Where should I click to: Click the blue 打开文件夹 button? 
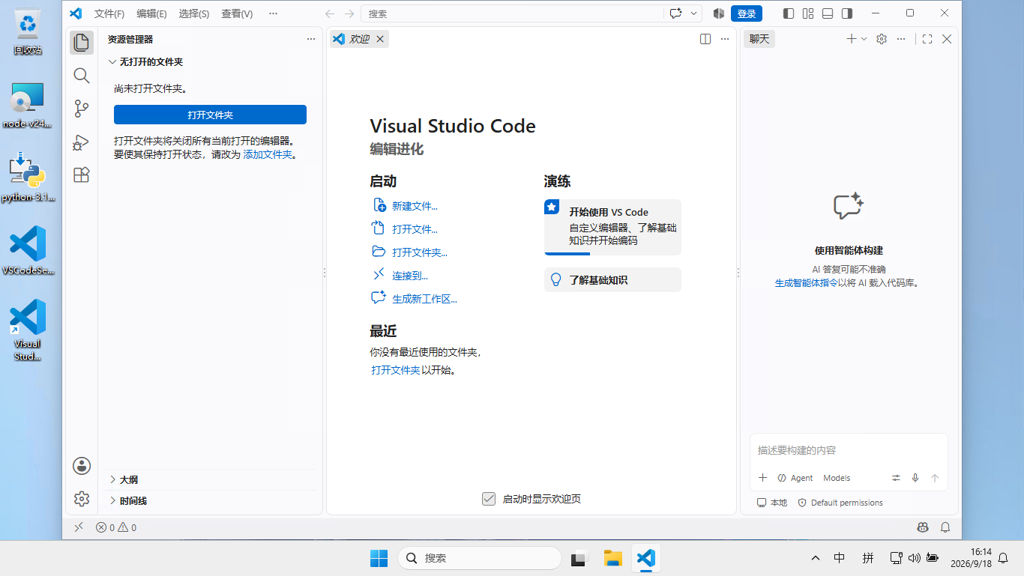click(210, 115)
